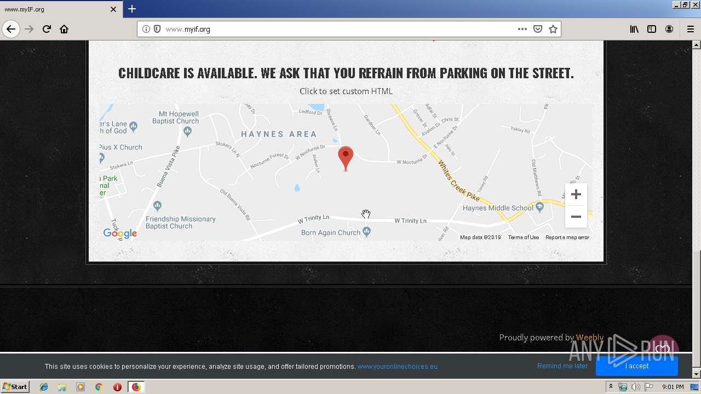The image size is (701, 394).
Task: Go back to the previous page
Action: pos(11,29)
